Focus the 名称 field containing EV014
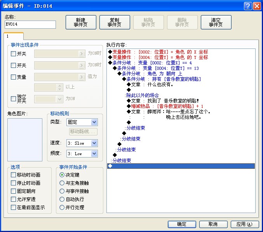The image size is (263, 232). (30, 24)
